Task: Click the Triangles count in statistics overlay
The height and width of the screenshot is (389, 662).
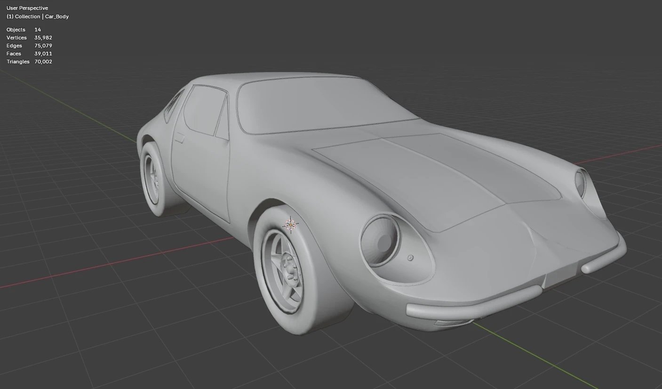Action: click(43, 62)
